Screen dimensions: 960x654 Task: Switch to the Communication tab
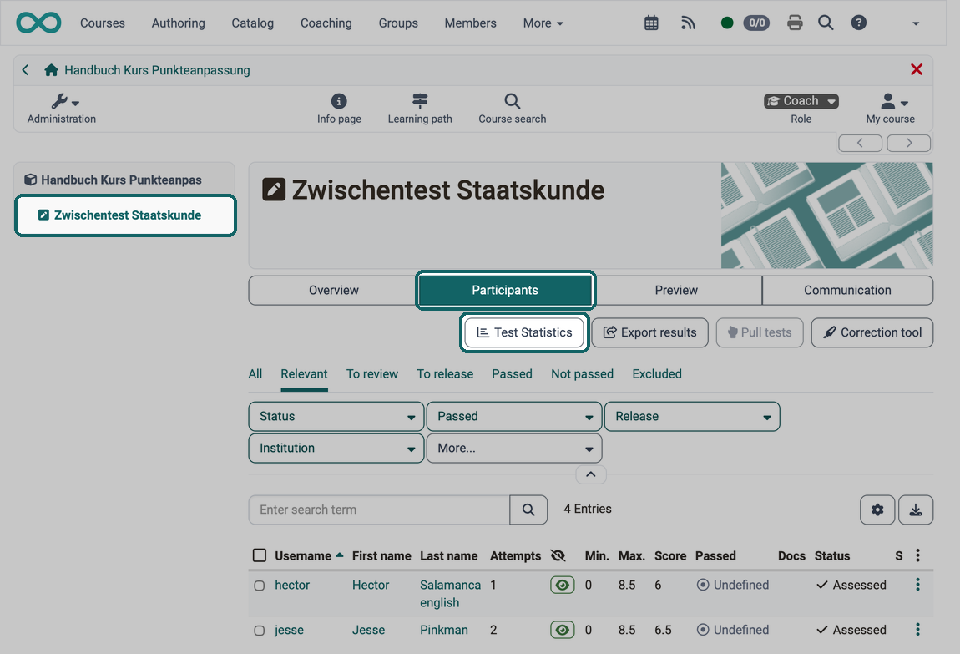847,291
